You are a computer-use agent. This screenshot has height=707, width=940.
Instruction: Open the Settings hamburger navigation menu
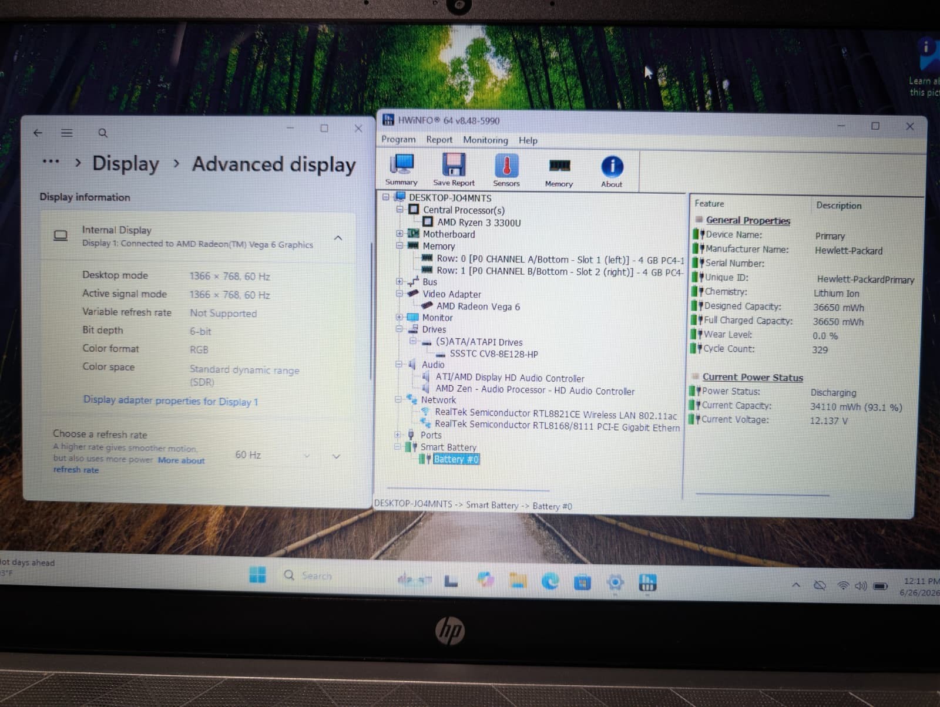(67, 133)
